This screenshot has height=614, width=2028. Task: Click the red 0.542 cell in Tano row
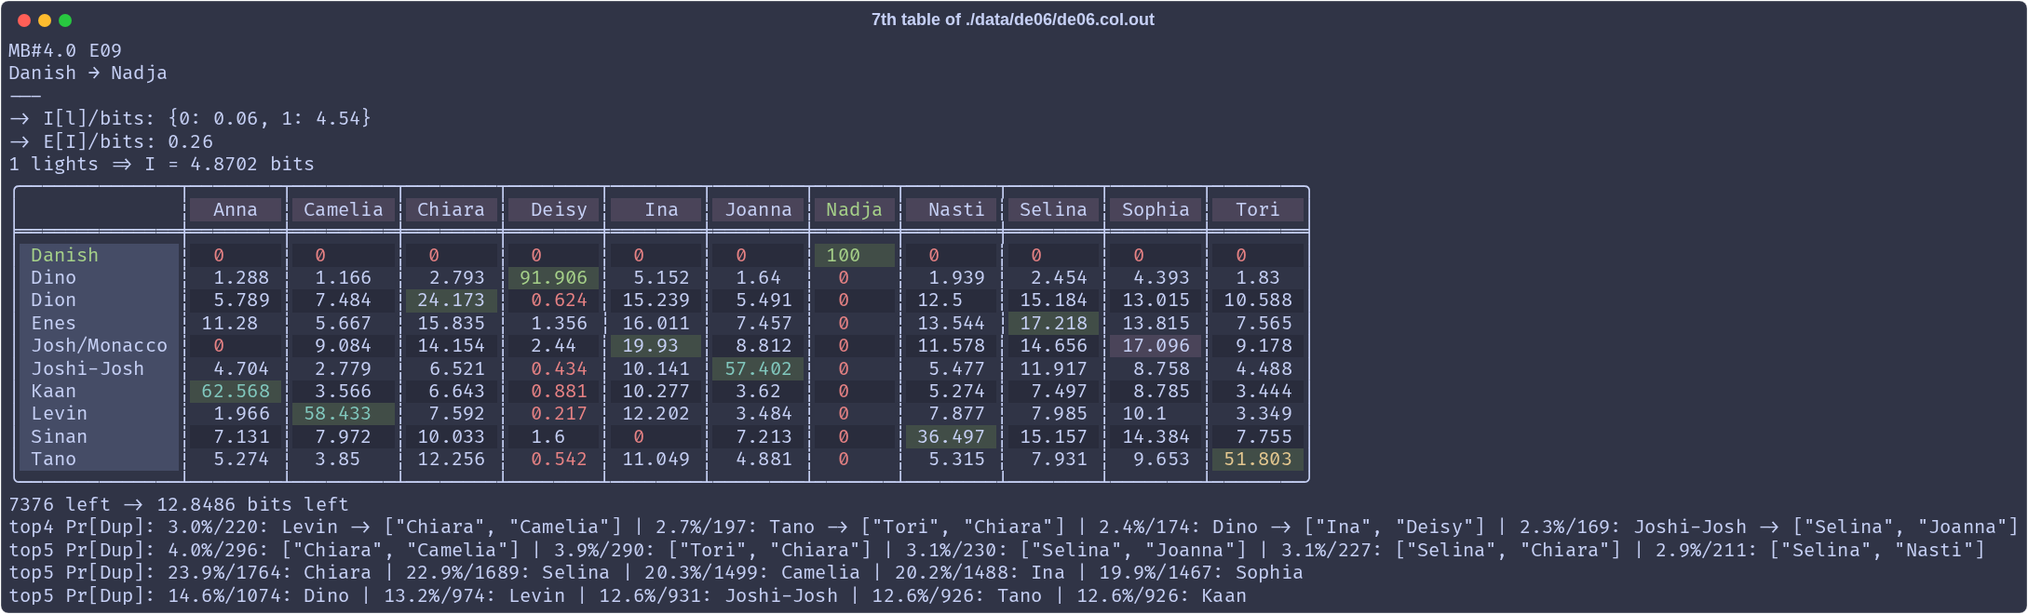[x=559, y=460]
